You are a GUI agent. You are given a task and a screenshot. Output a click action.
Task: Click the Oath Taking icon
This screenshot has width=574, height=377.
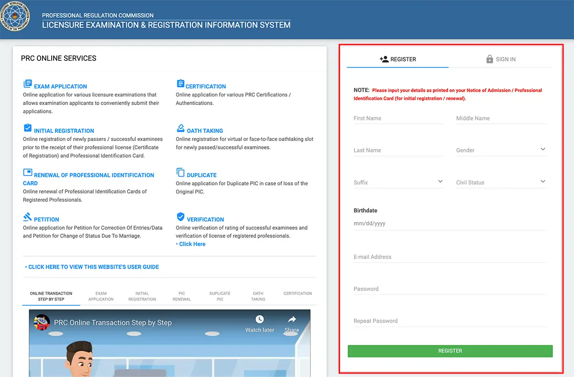[180, 128]
